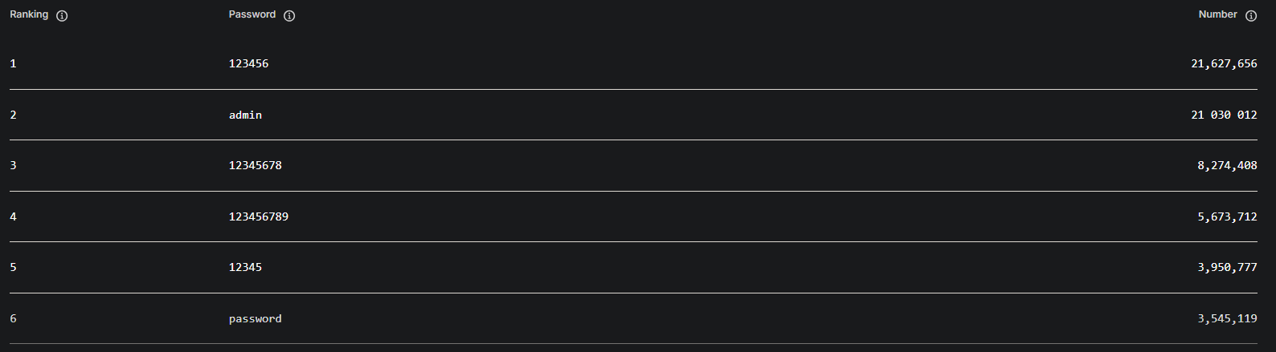Click the Password column header
This screenshot has width=1276, height=352.
point(252,14)
